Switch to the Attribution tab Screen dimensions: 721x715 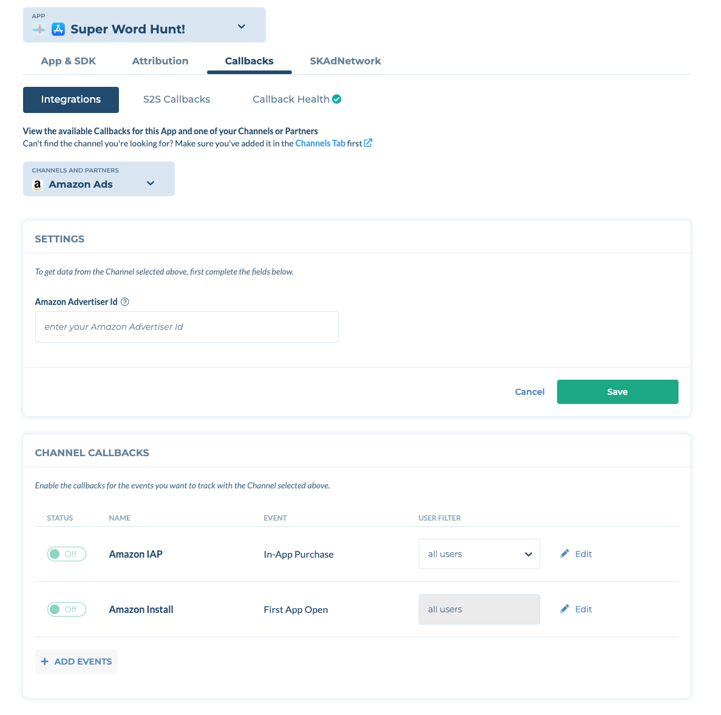coord(160,61)
